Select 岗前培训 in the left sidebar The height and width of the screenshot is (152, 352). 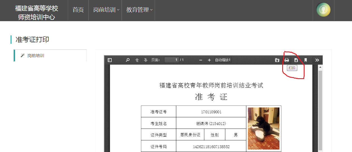click(36, 56)
